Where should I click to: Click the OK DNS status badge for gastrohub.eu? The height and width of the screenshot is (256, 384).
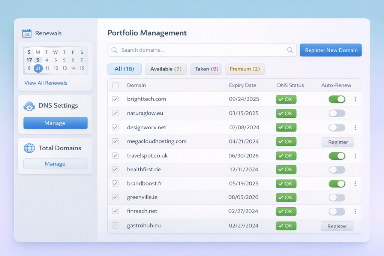click(286, 226)
